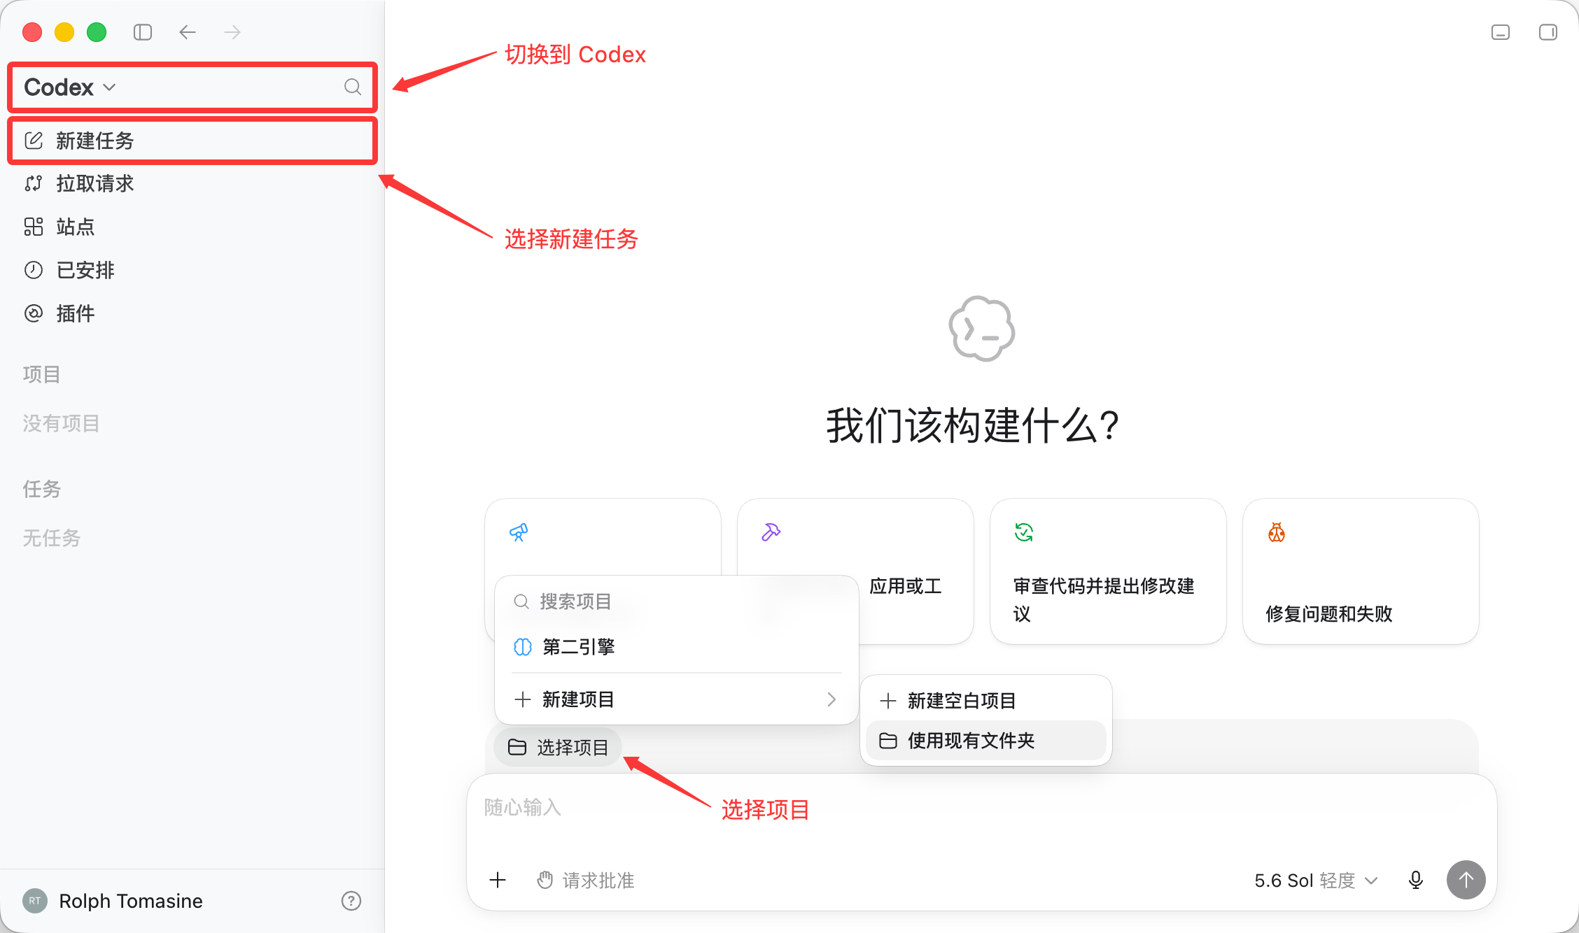Click the 第二引擎 brain icon

coord(523,647)
